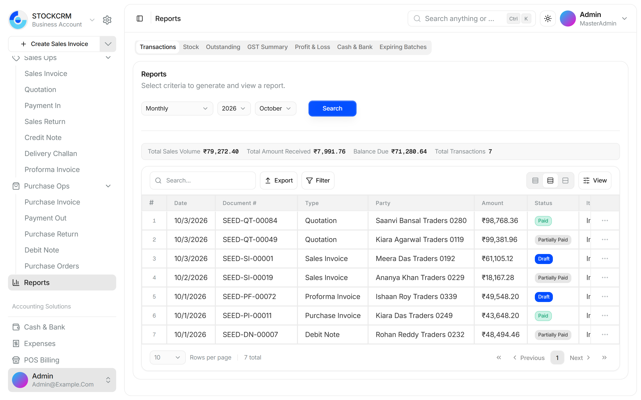
Task: Expand the STOCKCRM business account switcher
Action: (92, 20)
